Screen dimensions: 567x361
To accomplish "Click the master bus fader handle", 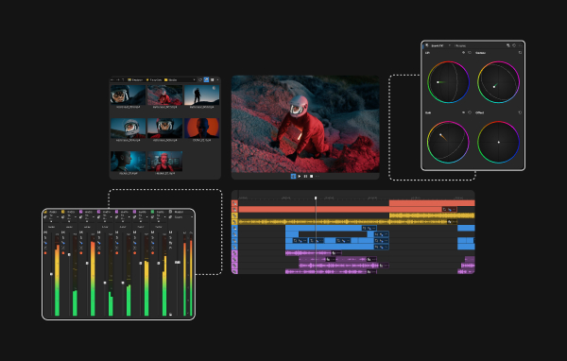I will click(178, 263).
